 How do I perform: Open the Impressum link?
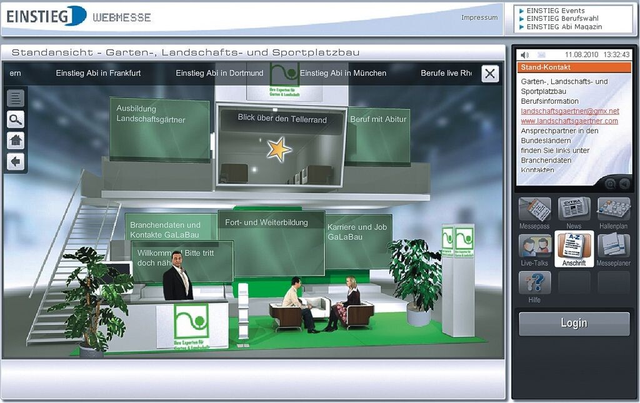[x=479, y=17]
